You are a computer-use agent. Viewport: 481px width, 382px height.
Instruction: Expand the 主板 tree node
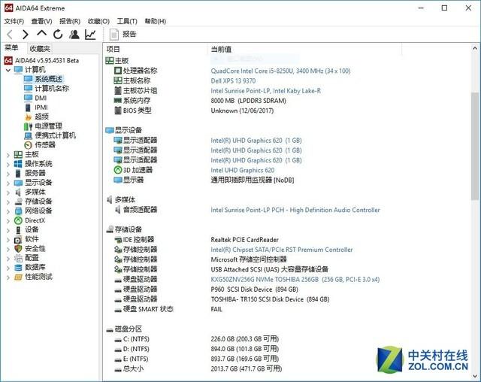click(x=8, y=155)
